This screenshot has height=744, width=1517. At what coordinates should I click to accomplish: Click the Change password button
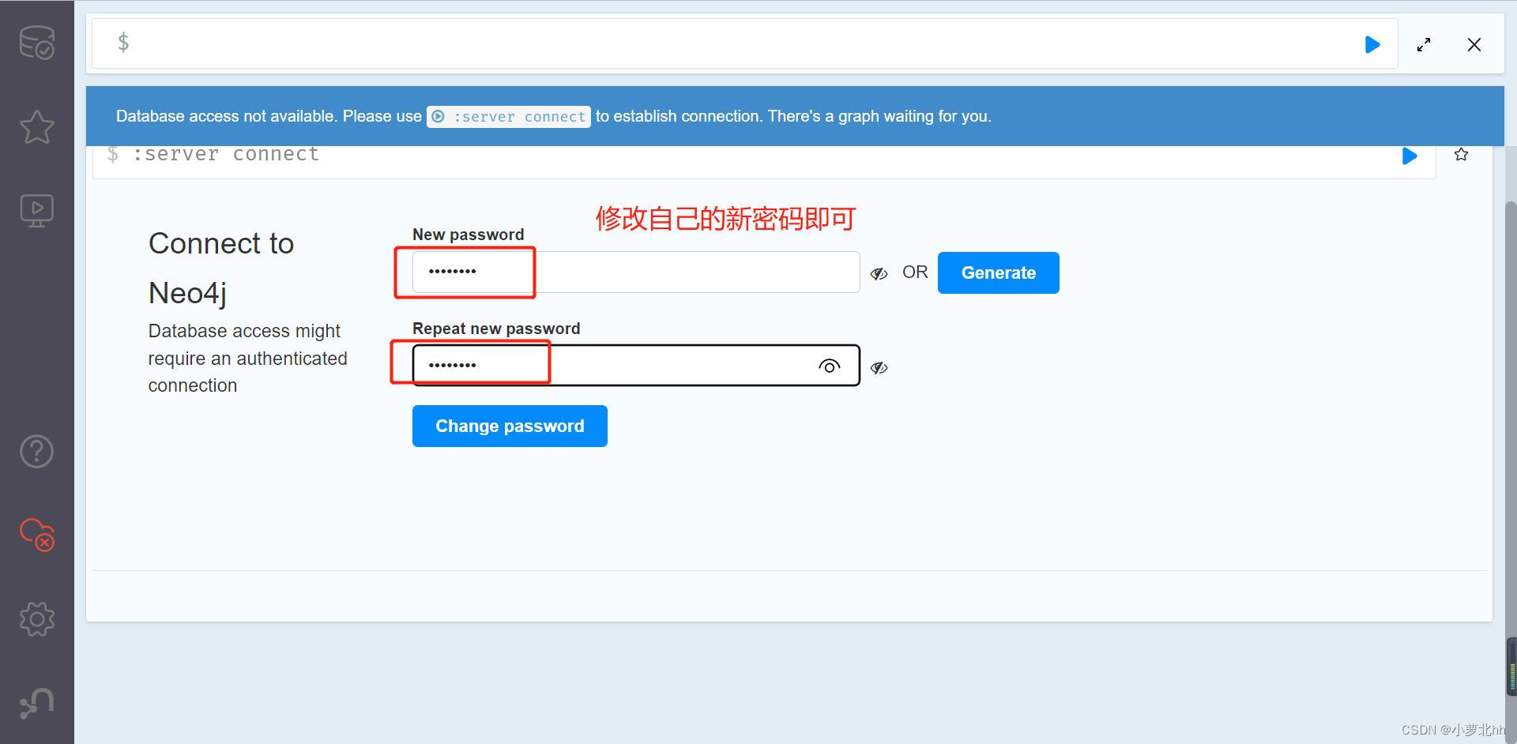click(510, 426)
